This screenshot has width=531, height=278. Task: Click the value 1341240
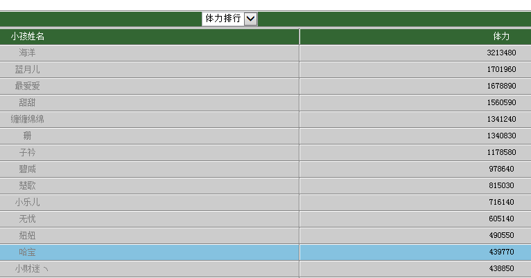tap(501, 119)
